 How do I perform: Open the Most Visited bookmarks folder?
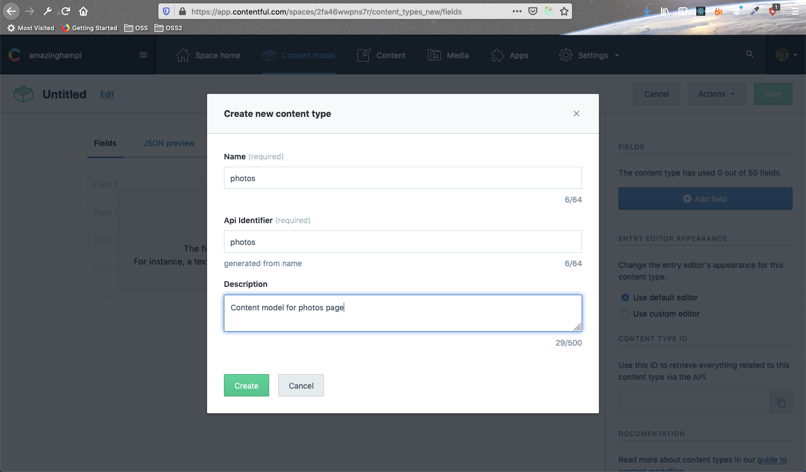[31, 28]
